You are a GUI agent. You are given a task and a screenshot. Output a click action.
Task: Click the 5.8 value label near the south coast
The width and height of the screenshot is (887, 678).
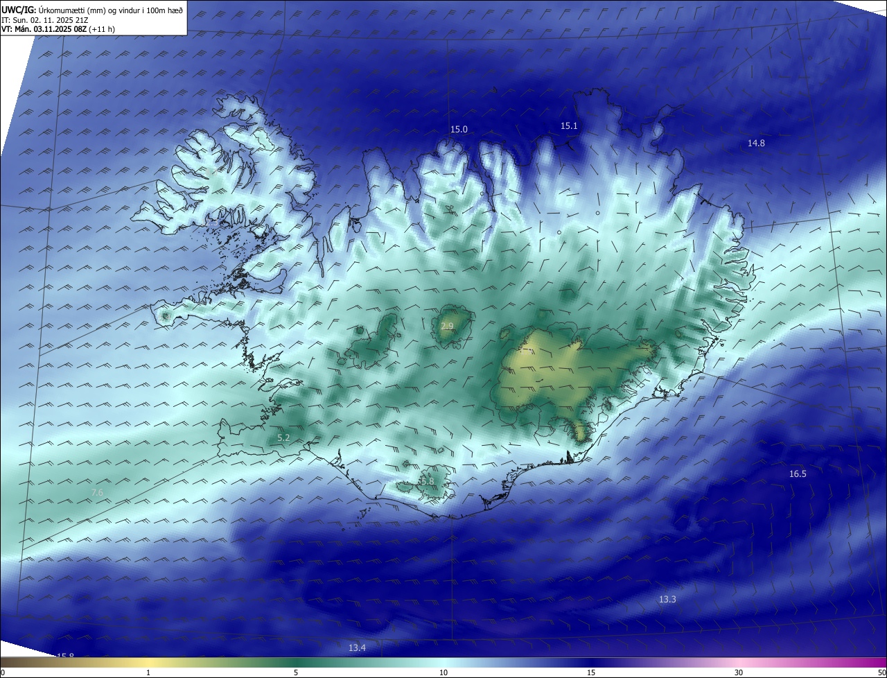click(x=427, y=481)
